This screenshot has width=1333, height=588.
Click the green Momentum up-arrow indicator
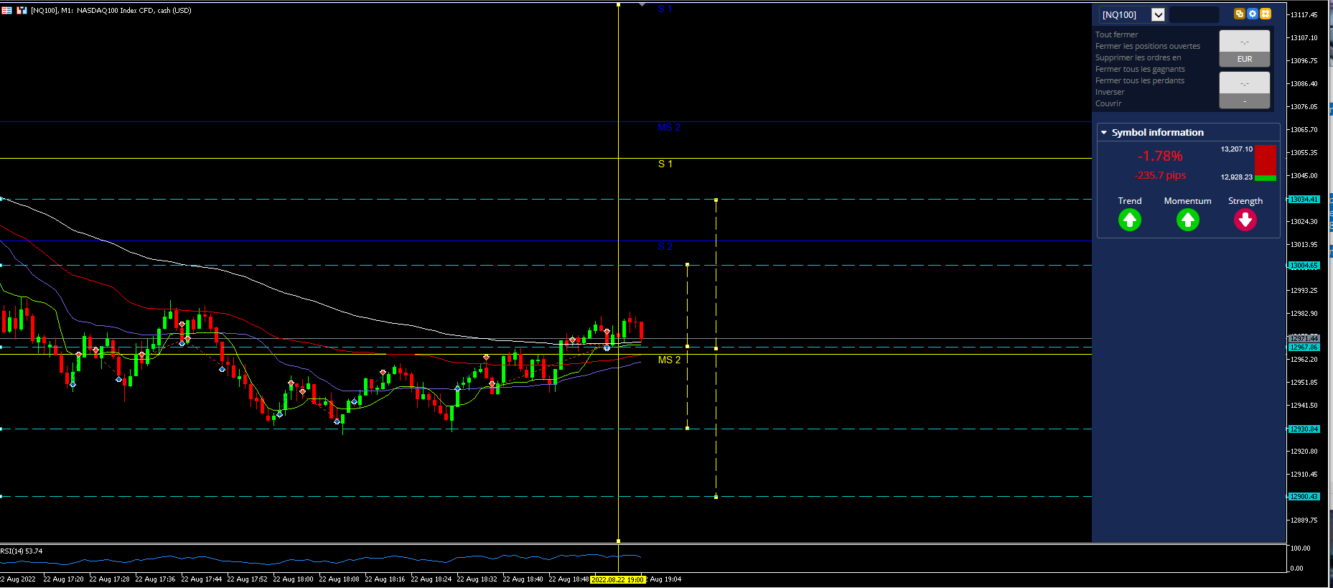click(x=1188, y=220)
